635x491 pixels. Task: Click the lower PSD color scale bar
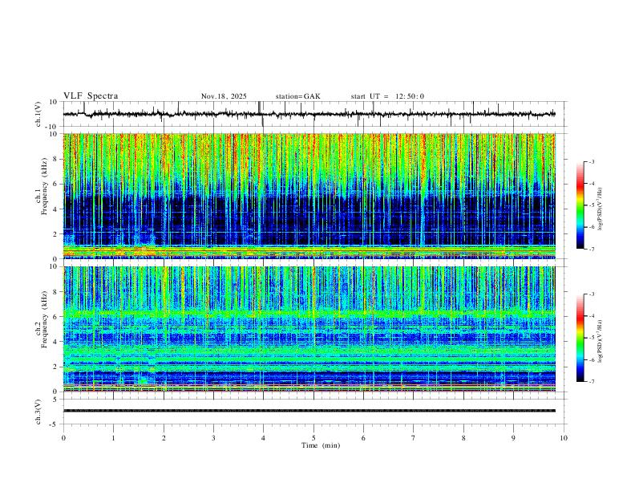580,338
